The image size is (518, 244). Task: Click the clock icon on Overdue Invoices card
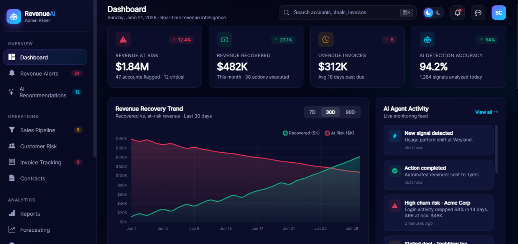pos(326,40)
